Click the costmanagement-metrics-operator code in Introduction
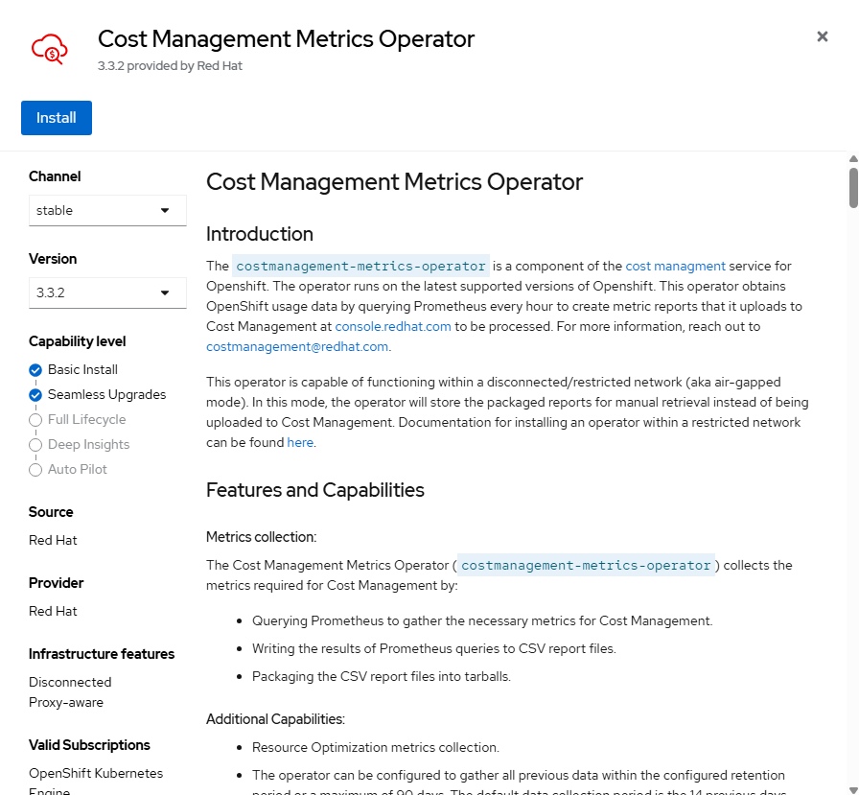This screenshot has width=859, height=795. (360, 266)
